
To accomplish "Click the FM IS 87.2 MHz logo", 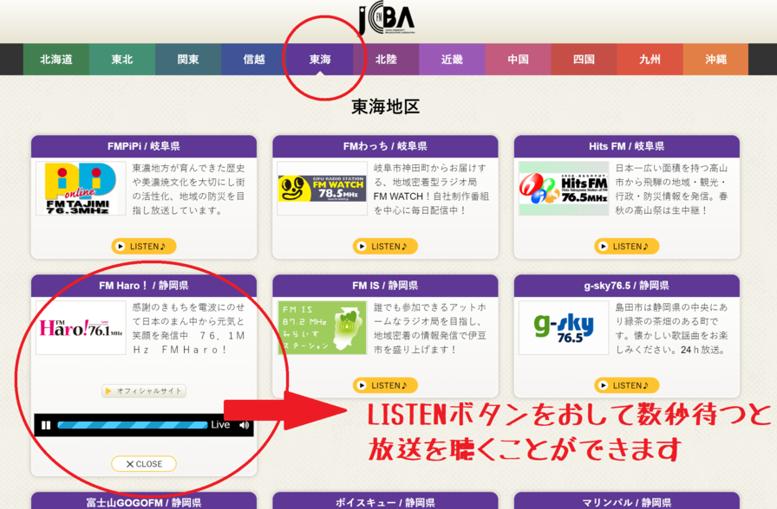I will [x=322, y=327].
